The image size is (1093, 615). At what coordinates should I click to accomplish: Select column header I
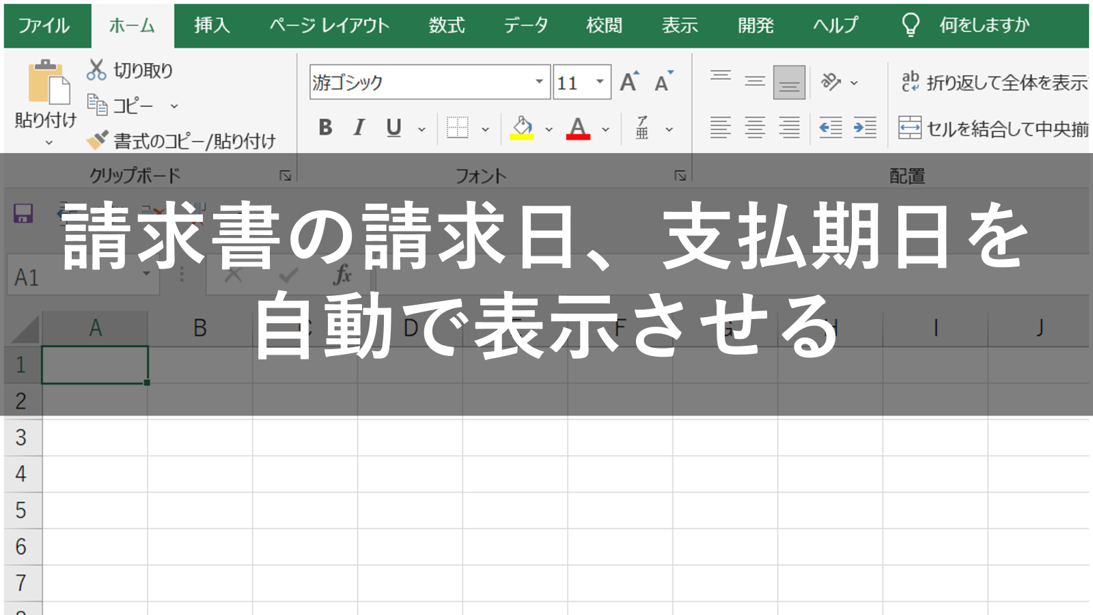pos(935,328)
